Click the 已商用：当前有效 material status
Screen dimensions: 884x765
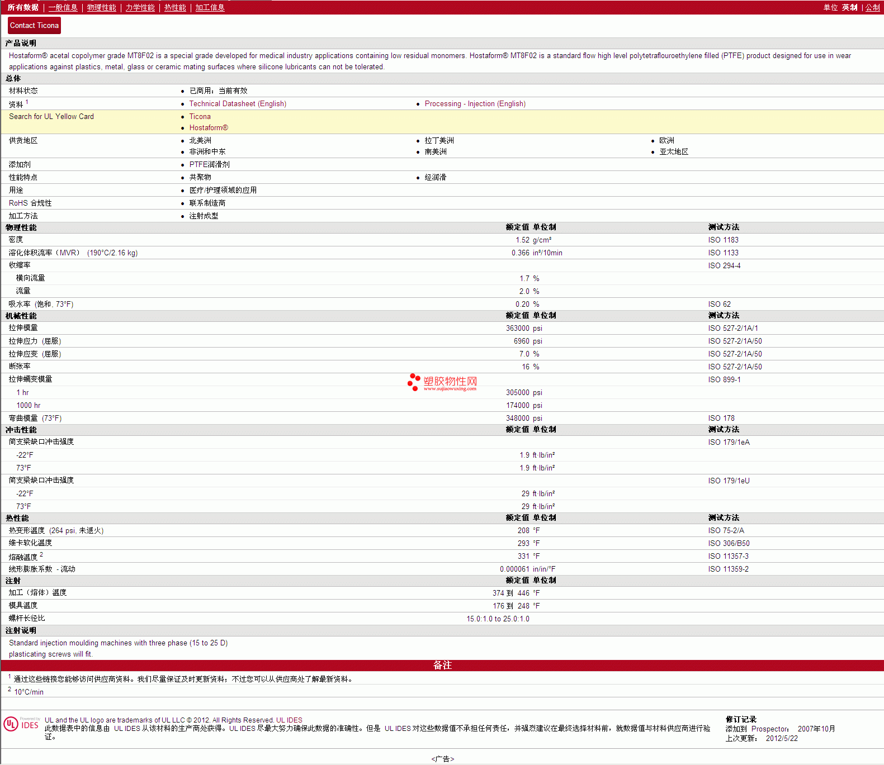tap(218, 91)
